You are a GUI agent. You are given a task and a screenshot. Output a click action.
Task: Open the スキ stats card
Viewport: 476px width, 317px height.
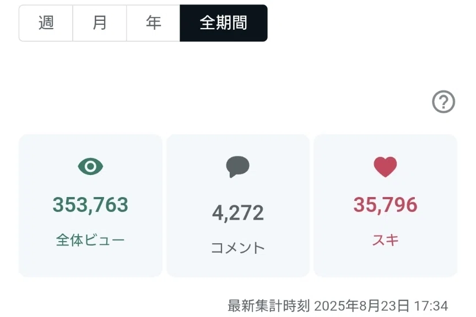pyautogui.click(x=385, y=206)
